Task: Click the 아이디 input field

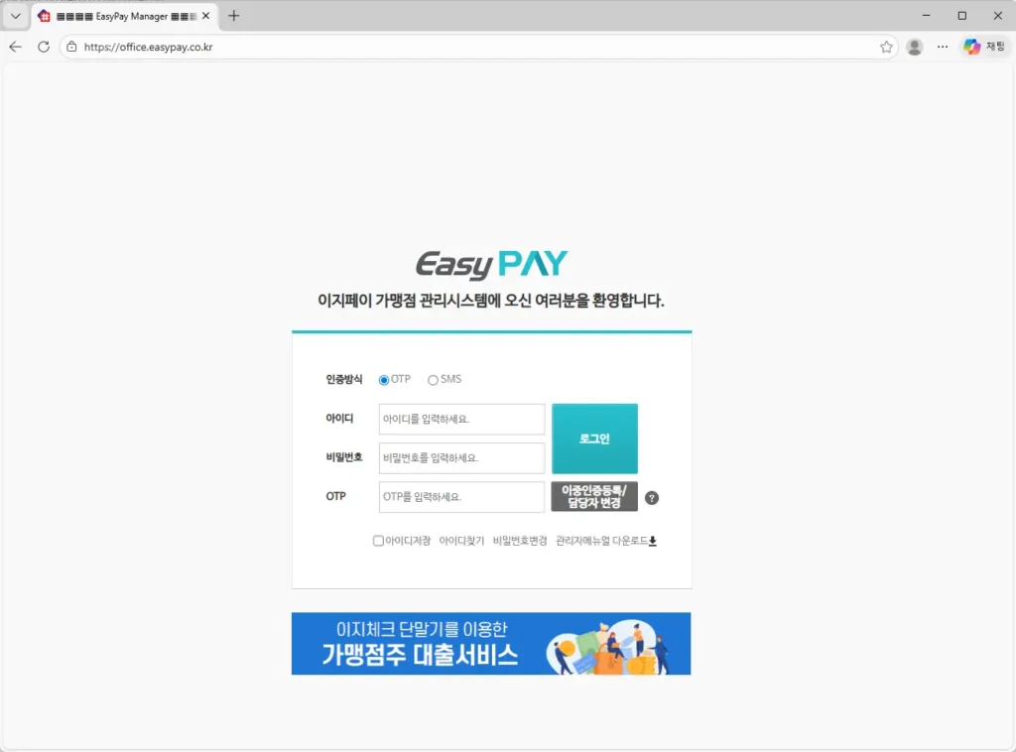Action: (460, 420)
